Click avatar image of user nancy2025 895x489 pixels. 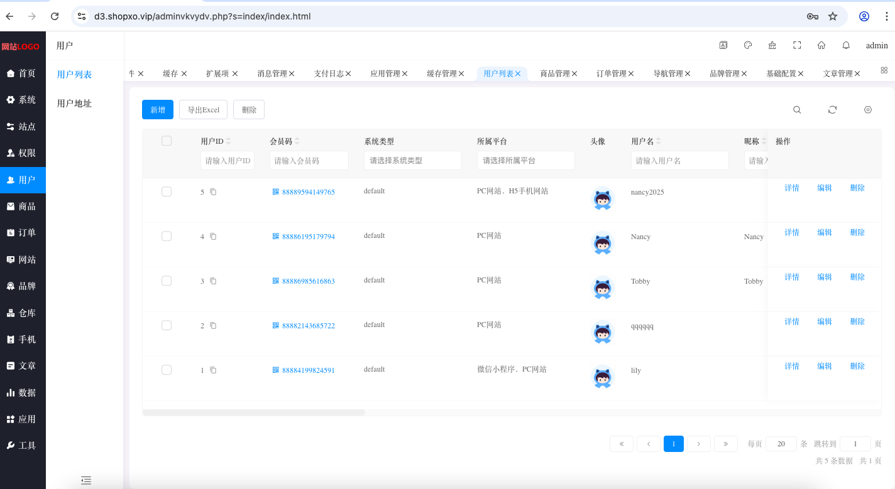coord(603,200)
